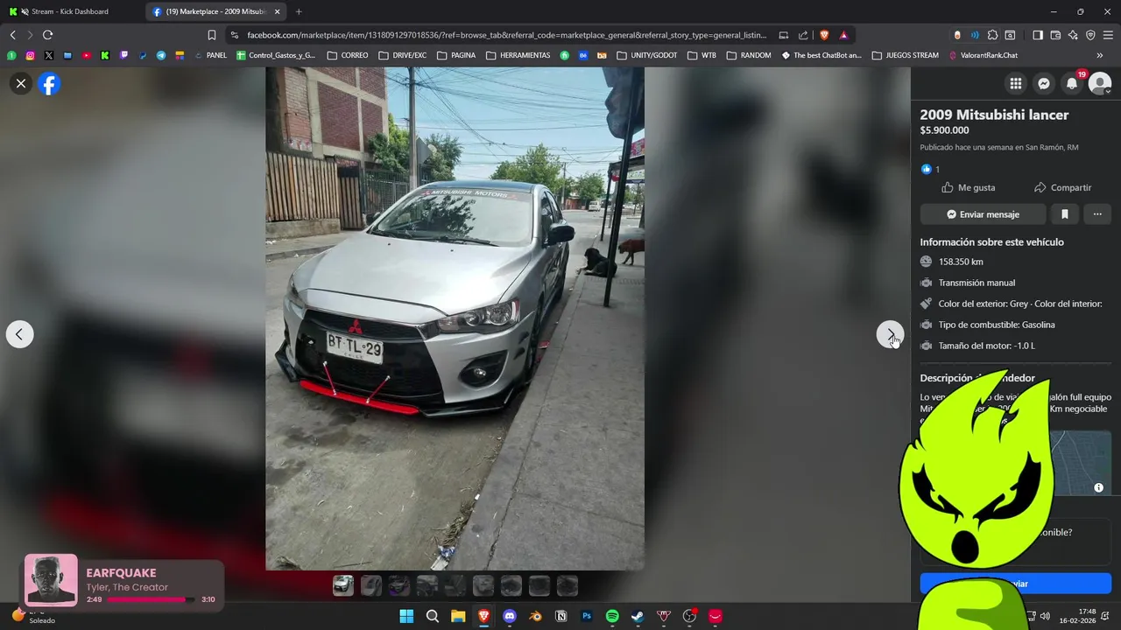Select the first photo thumbnail
Image resolution: width=1121 pixels, height=630 pixels.
point(343,585)
